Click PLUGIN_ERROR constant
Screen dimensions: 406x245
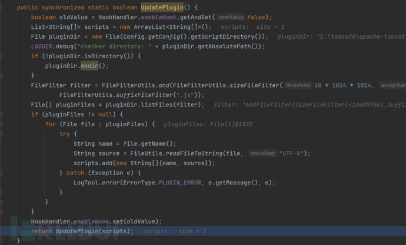(179, 183)
